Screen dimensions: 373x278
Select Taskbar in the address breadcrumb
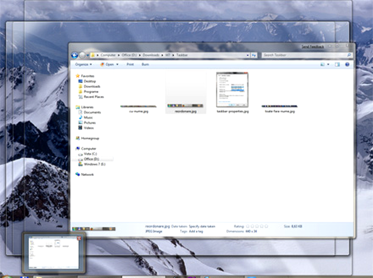(x=182, y=55)
